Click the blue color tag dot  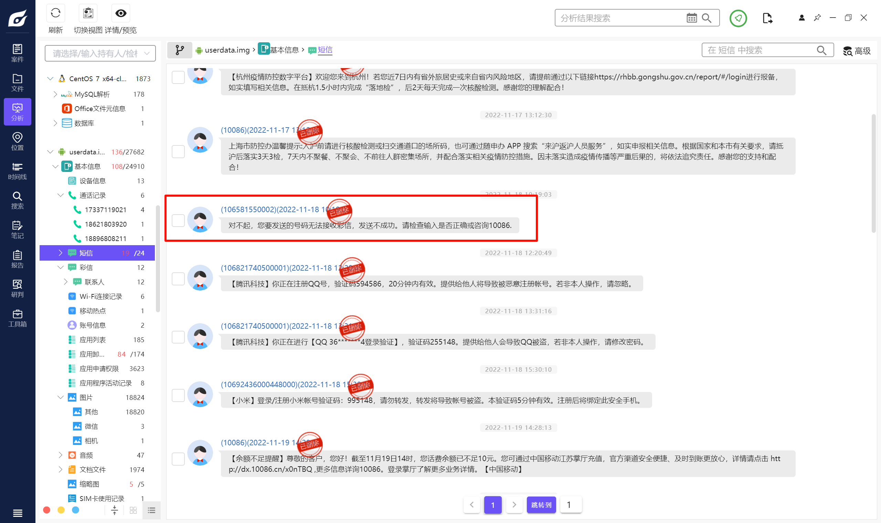tap(75, 510)
